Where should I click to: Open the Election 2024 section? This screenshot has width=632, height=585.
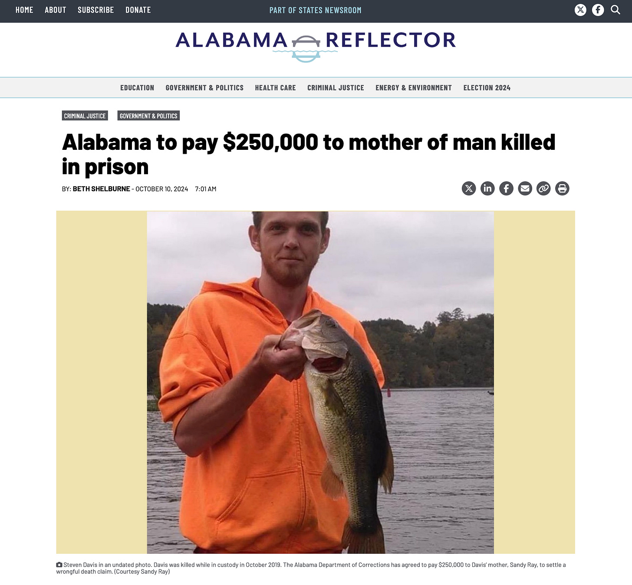coord(487,88)
